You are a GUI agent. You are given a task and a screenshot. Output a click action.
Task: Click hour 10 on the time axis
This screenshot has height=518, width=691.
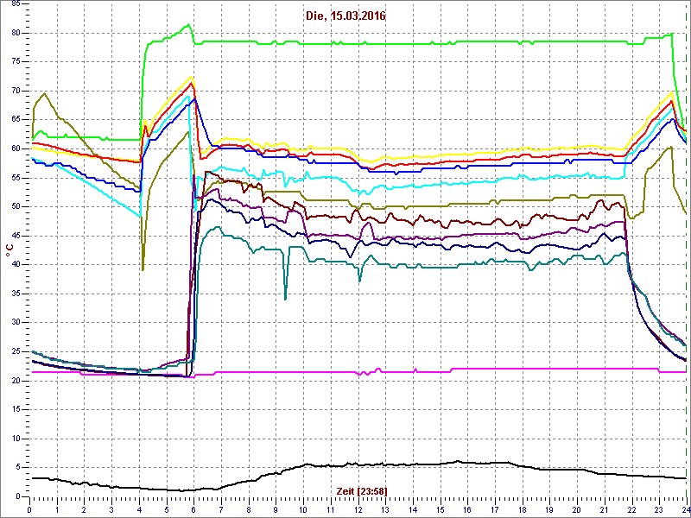point(303,509)
